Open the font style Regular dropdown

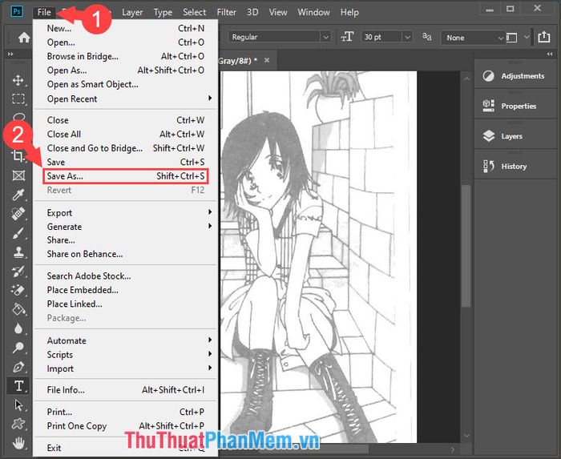(279, 37)
